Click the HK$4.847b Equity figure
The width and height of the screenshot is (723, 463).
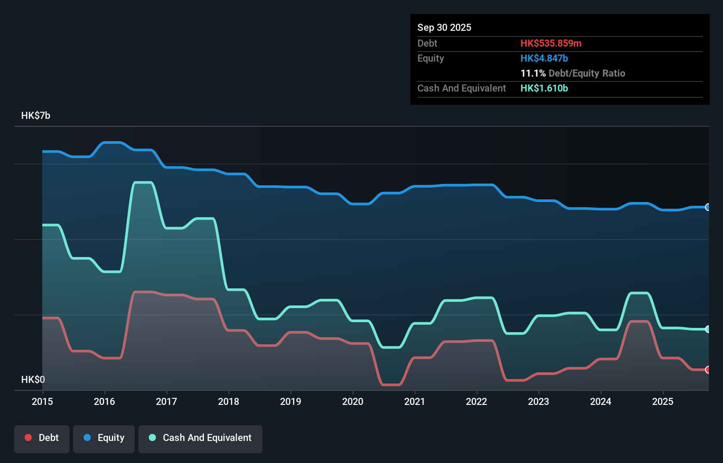544,58
